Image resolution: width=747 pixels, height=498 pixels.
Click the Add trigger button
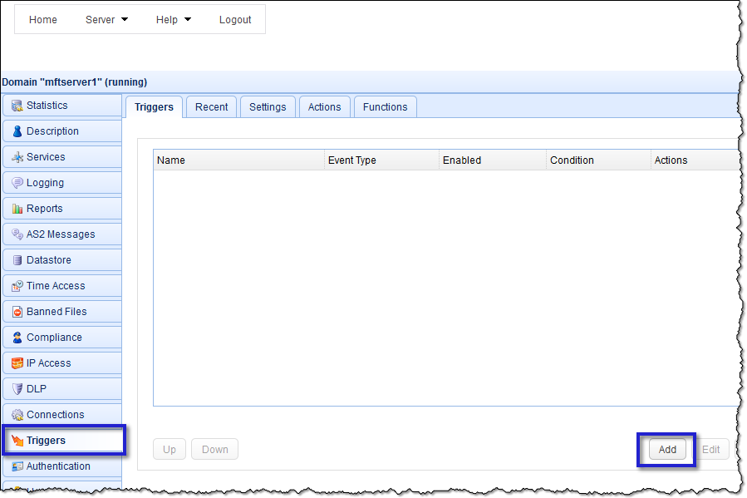click(666, 449)
